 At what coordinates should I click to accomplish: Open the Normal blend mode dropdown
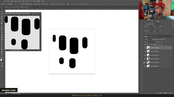tap(150, 42)
